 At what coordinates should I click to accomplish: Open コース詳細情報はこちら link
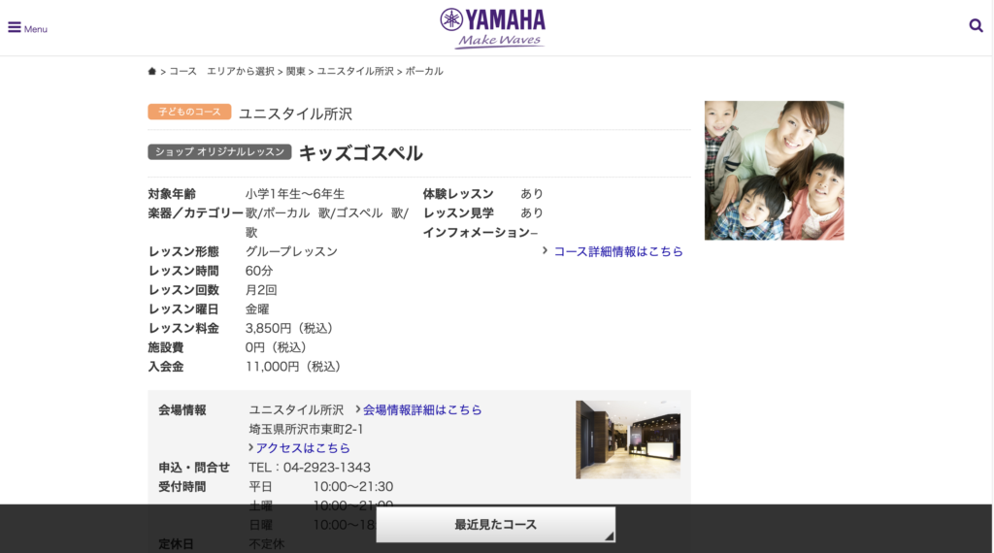[618, 251]
